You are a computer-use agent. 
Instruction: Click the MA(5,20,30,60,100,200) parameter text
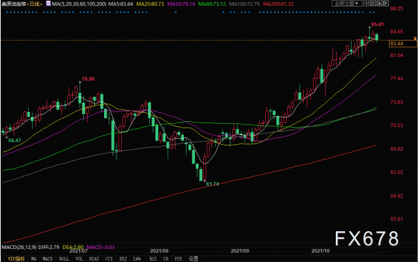[79, 4]
